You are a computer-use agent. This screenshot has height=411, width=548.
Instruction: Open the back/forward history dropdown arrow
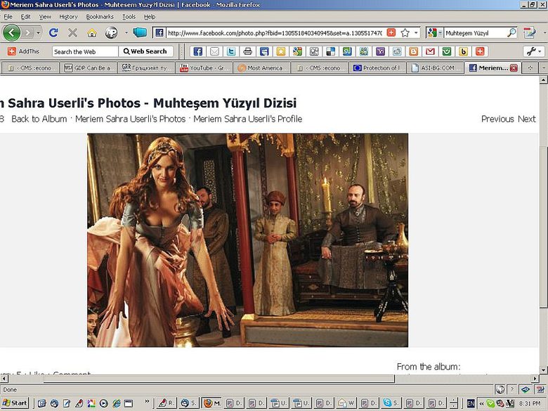click(38, 33)
